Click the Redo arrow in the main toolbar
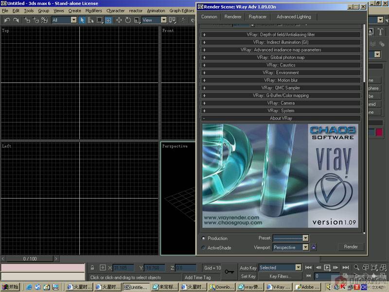 click(x=16, y=20)
